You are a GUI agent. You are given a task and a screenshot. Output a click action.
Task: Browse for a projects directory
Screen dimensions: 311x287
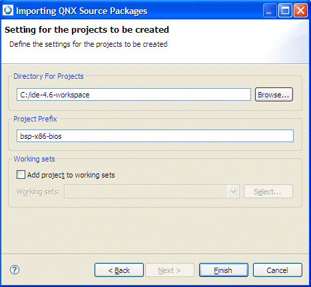coord(274,95)
